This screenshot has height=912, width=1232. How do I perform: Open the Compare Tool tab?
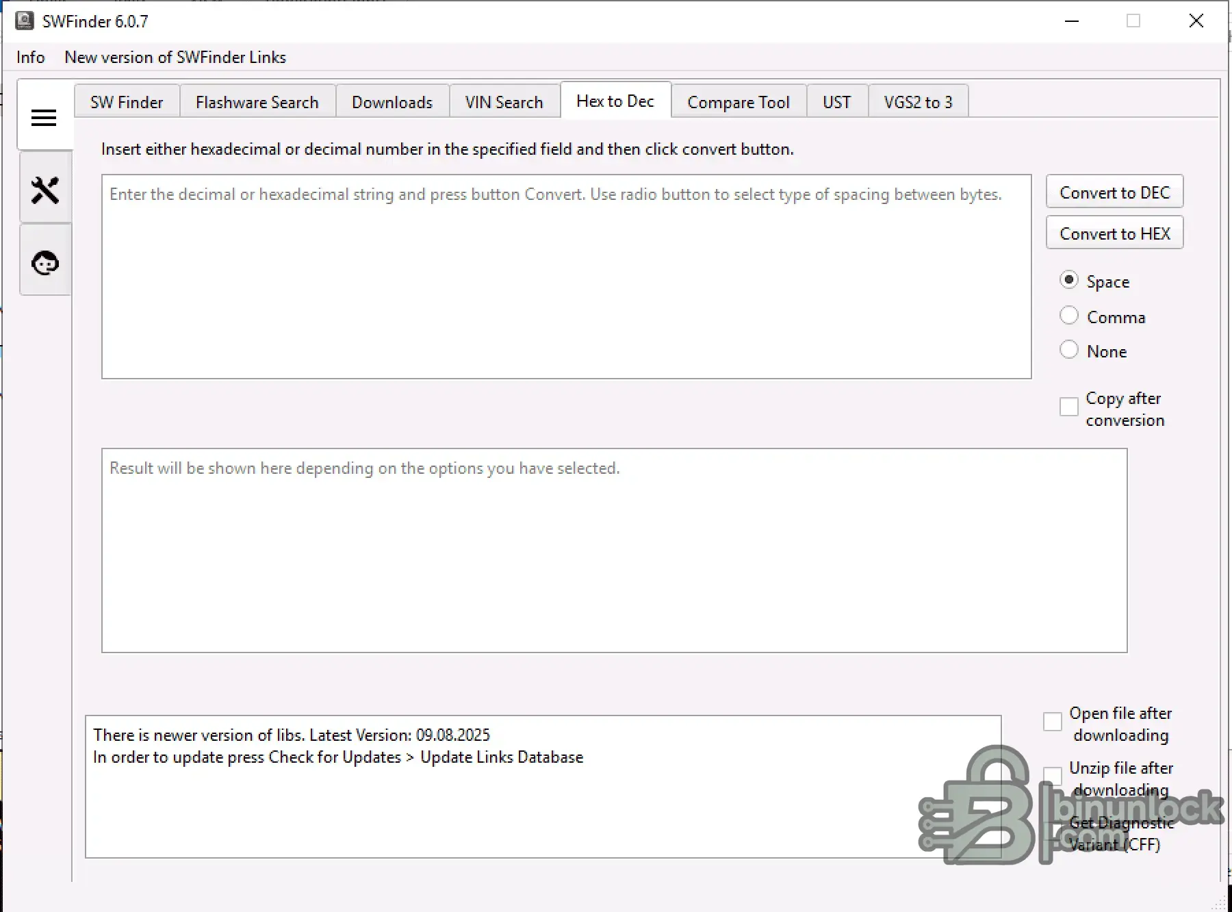click(739, 102)
